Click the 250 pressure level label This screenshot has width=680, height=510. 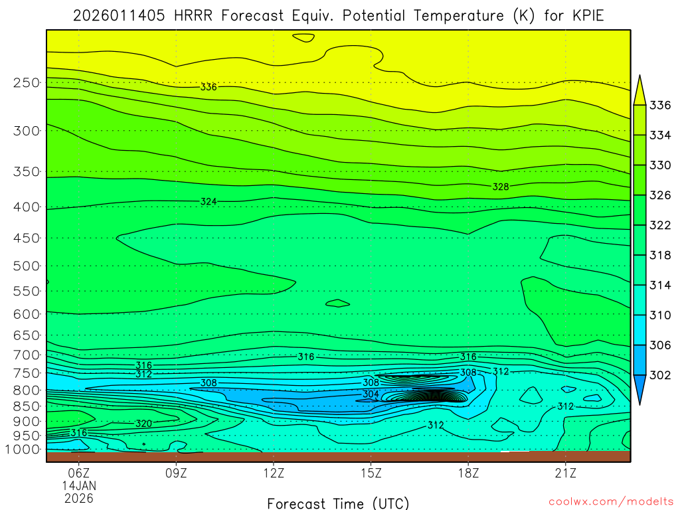click(x=27, y=82)
